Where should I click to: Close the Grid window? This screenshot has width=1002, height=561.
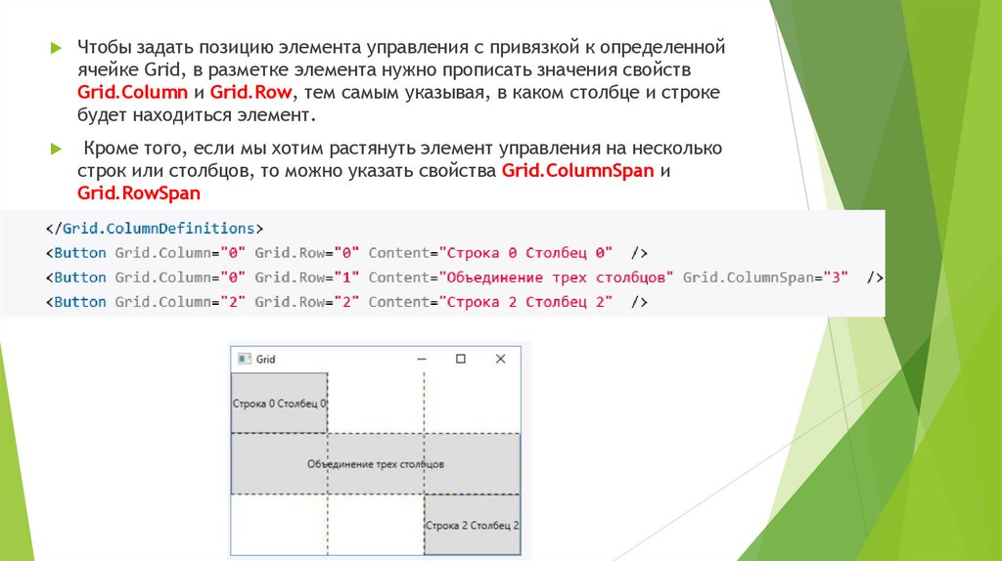coord(500,359)
